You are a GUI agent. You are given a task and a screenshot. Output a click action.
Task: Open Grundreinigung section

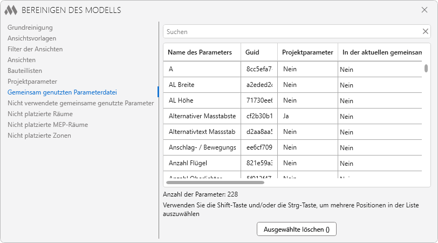click(30, 28)
